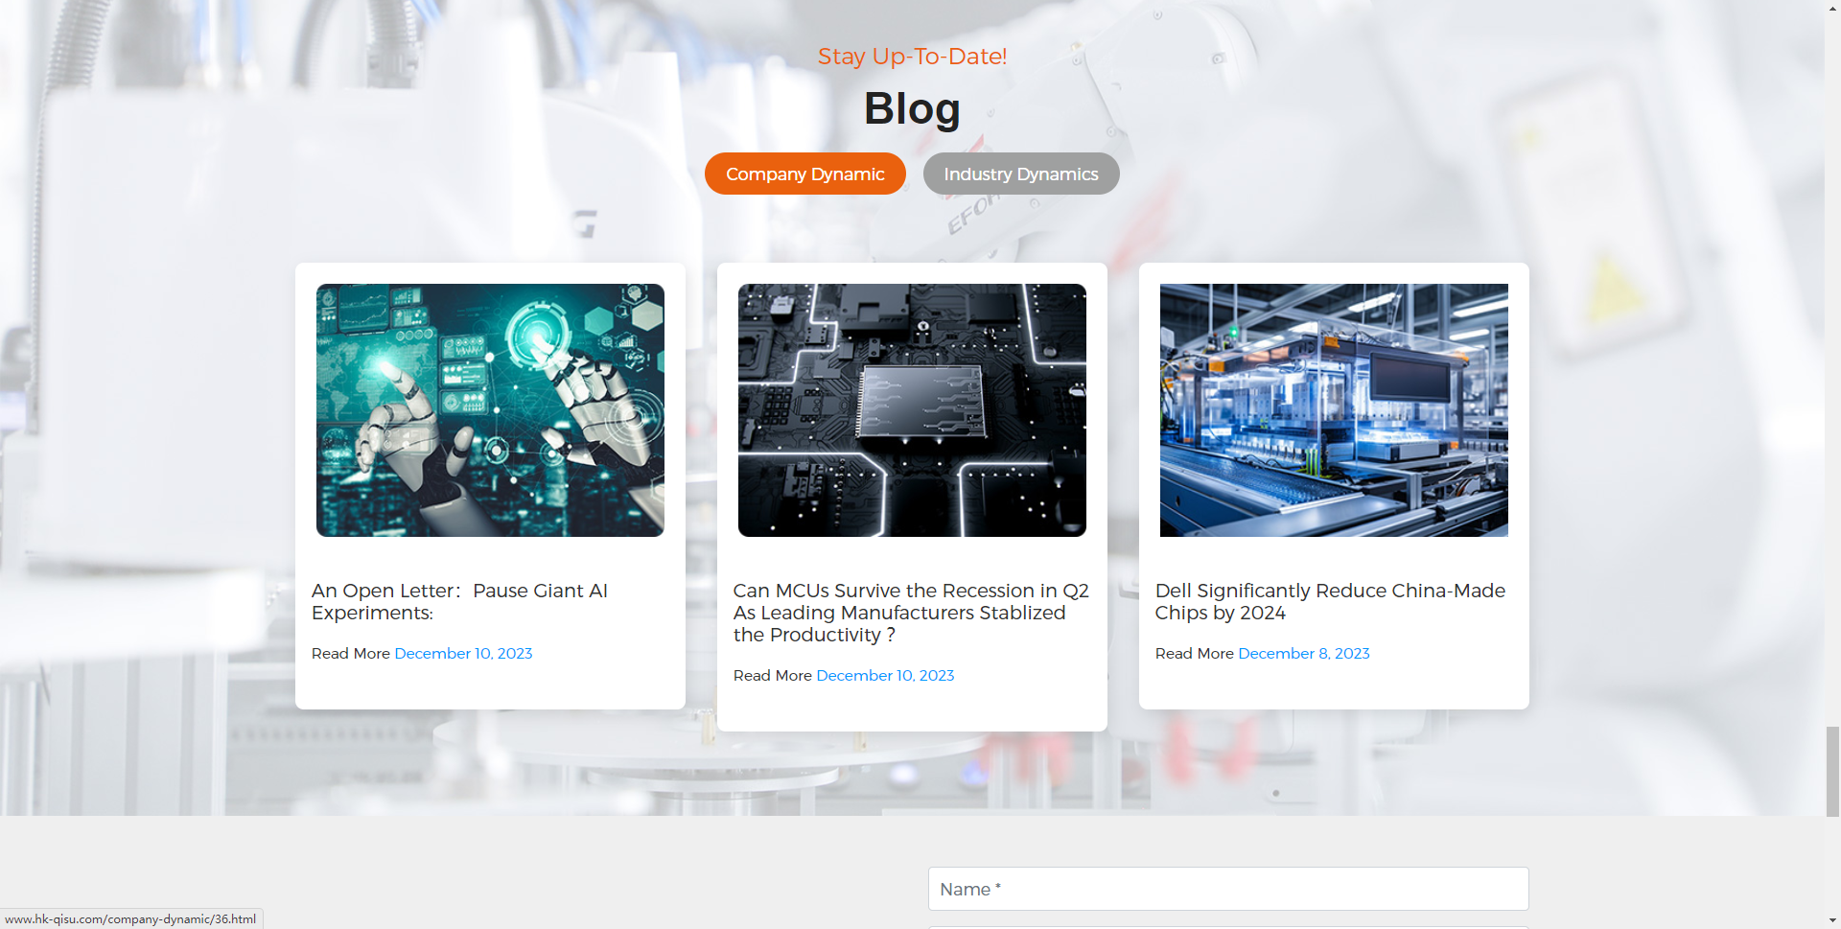Select the factory production line image
Screen dimensions: 1841x929
point(1333,409)
